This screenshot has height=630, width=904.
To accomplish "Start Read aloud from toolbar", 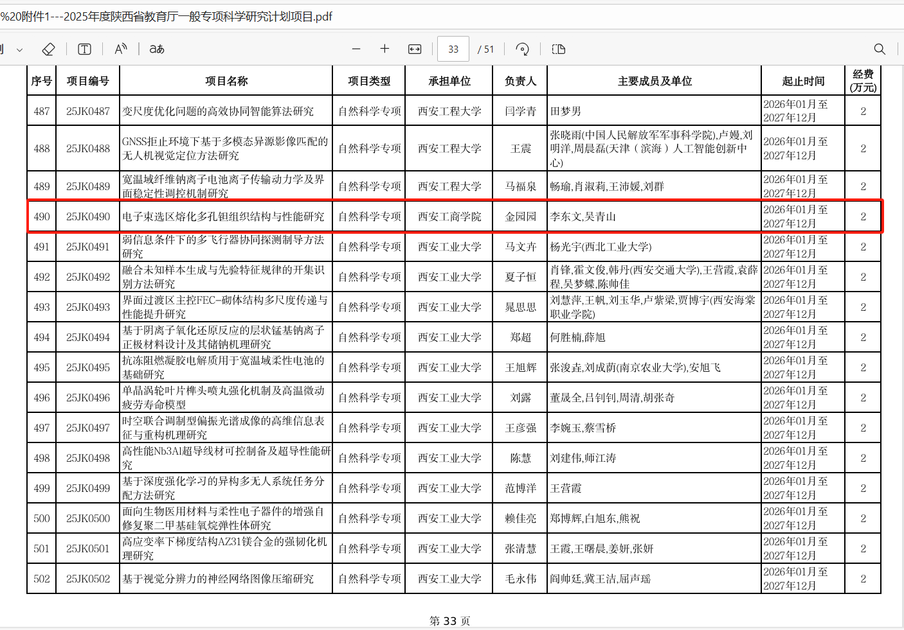I will (120, 49).
